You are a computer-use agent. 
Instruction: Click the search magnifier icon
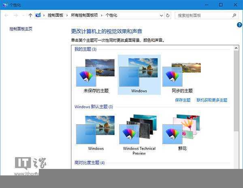pos(234,15)
